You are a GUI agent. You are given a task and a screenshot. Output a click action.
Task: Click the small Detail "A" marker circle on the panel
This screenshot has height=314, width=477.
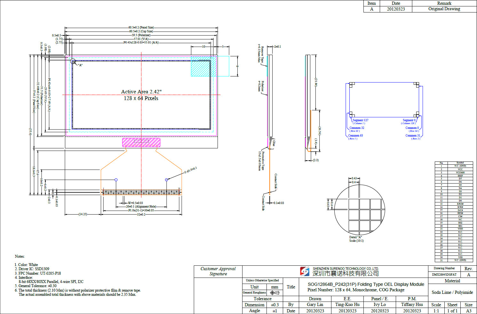73,61
